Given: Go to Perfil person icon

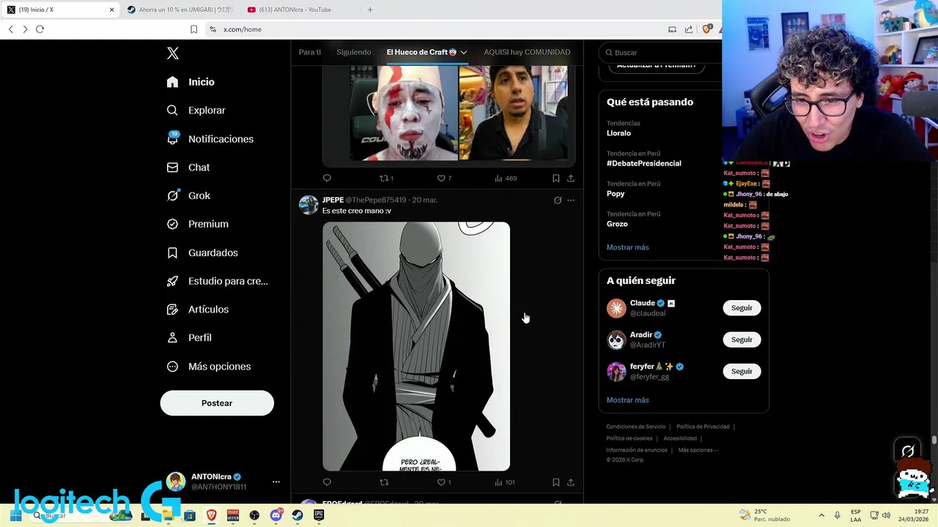Looking at the screenshot, I should (172, 338).
